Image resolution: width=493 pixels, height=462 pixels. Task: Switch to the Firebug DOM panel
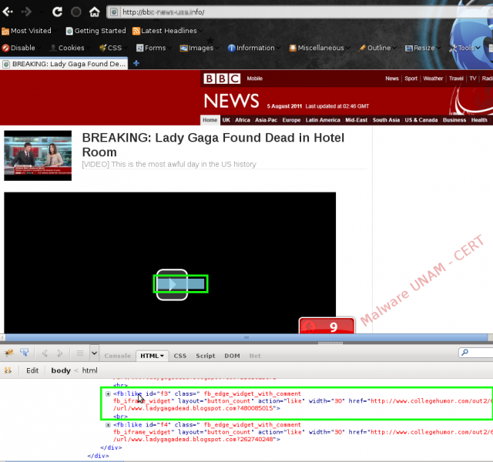pos(232,356)
